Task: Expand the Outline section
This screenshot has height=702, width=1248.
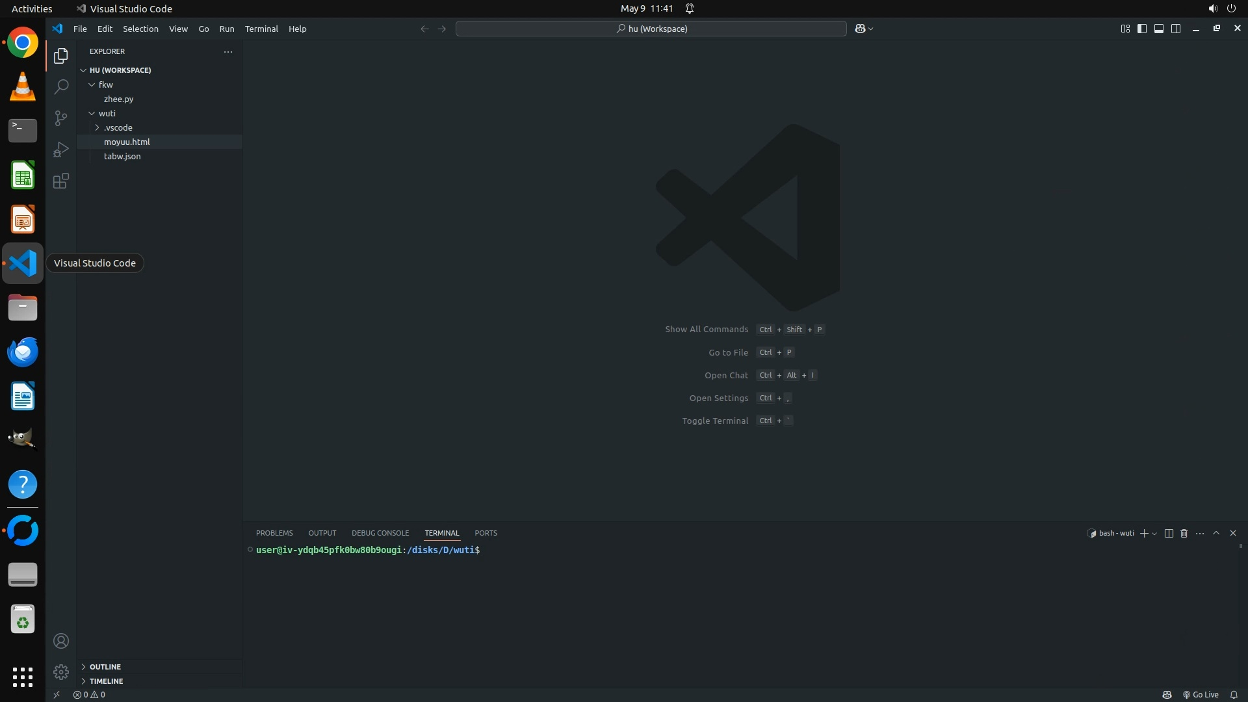Action: pyautogui.click(x=105, y=666)
